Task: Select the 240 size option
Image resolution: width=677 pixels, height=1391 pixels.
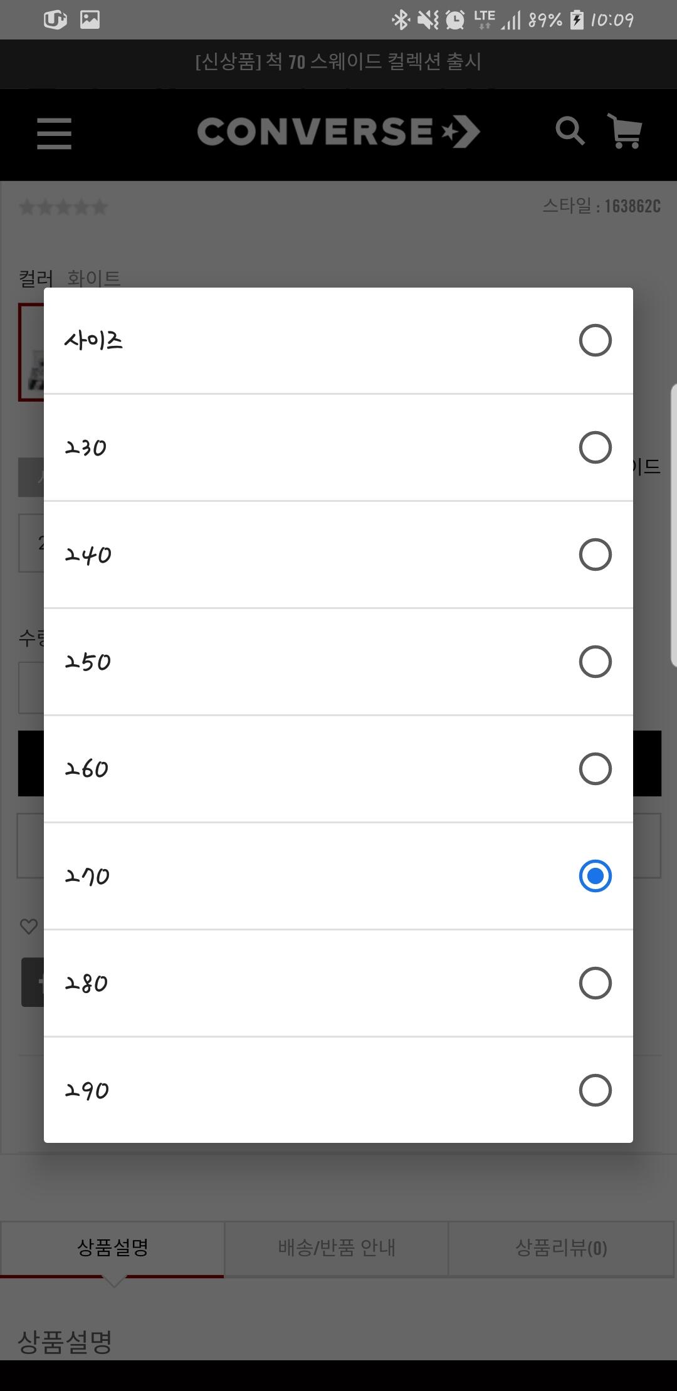Action: [x=338, y=555]
